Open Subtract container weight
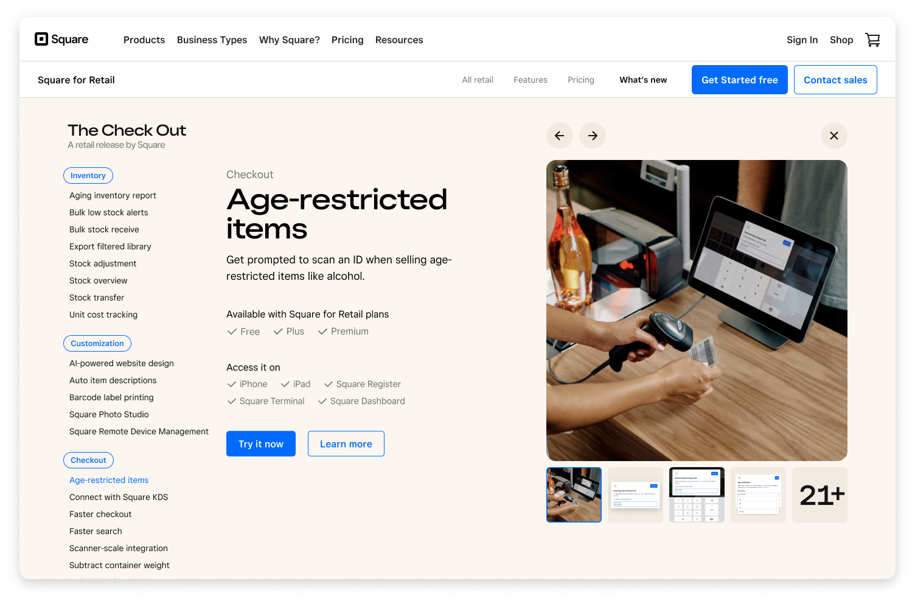The image size is (915, 601). pos(119,565)
